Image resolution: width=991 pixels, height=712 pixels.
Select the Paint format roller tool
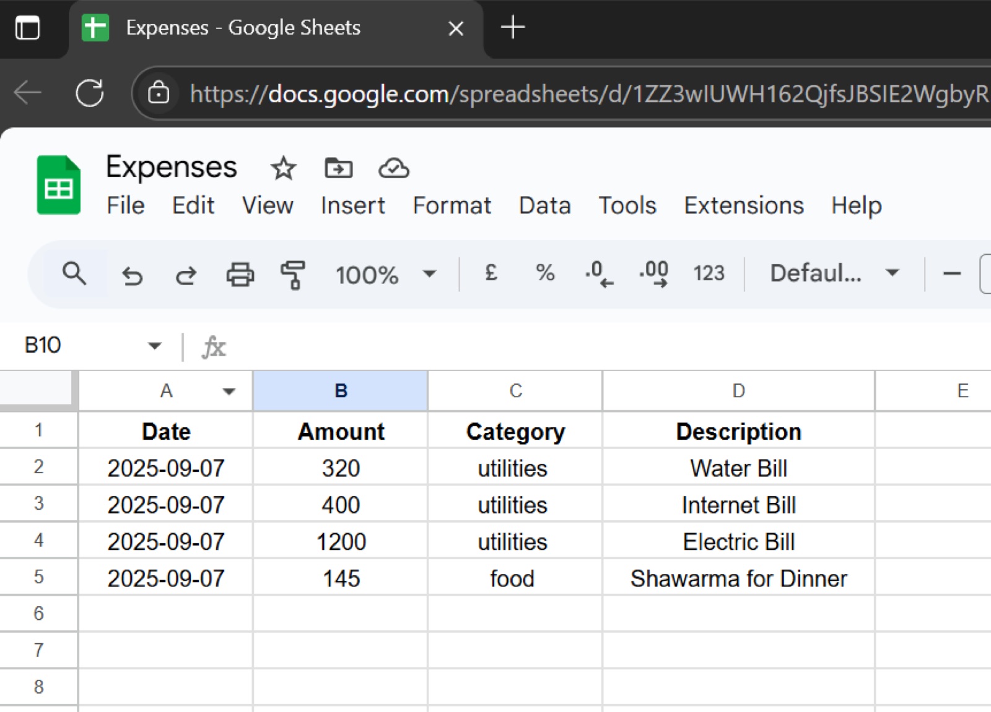[293, 274]
